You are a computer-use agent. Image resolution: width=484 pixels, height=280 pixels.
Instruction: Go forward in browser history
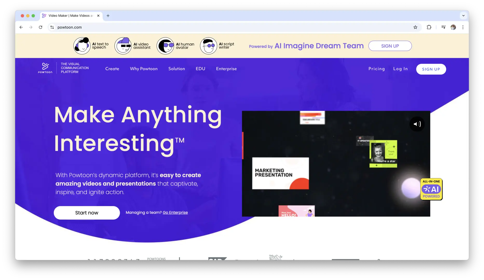pyautogui.click(x=31, y=27)
